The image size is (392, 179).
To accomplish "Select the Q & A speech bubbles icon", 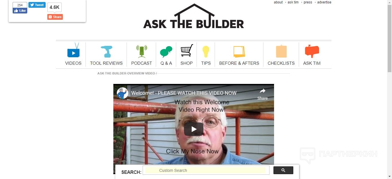I will (x=166, y=52).
